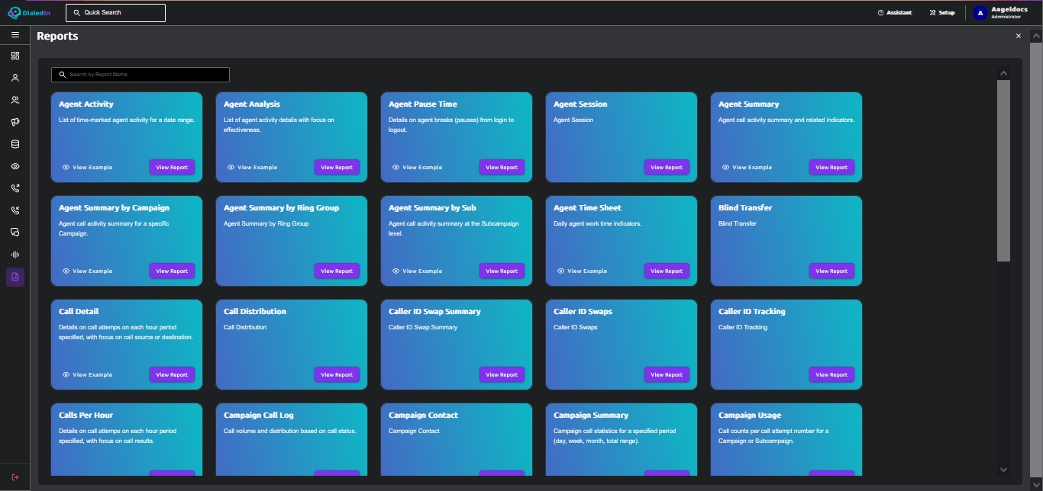Open the eye monitoring icon in sidebar
This screenshot has width=1043, height=491.
pyautogui.click(x=15, y=166)
